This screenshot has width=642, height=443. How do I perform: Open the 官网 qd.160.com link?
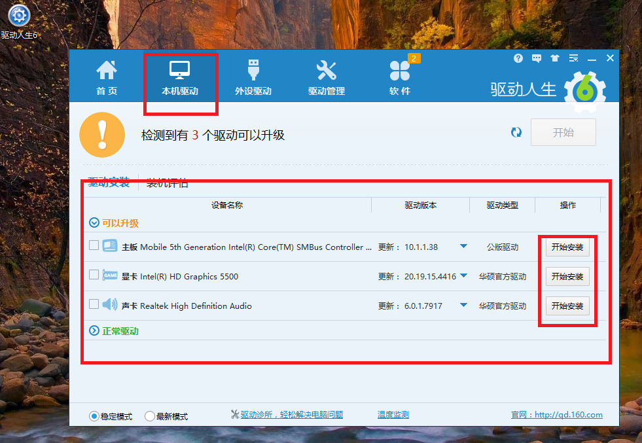tap(557, 415)
